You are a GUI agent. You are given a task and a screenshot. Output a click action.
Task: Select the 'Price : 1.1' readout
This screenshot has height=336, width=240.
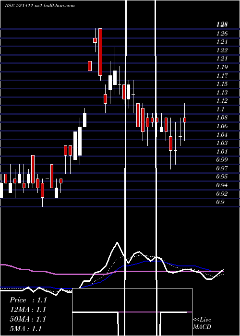point(28,300)
